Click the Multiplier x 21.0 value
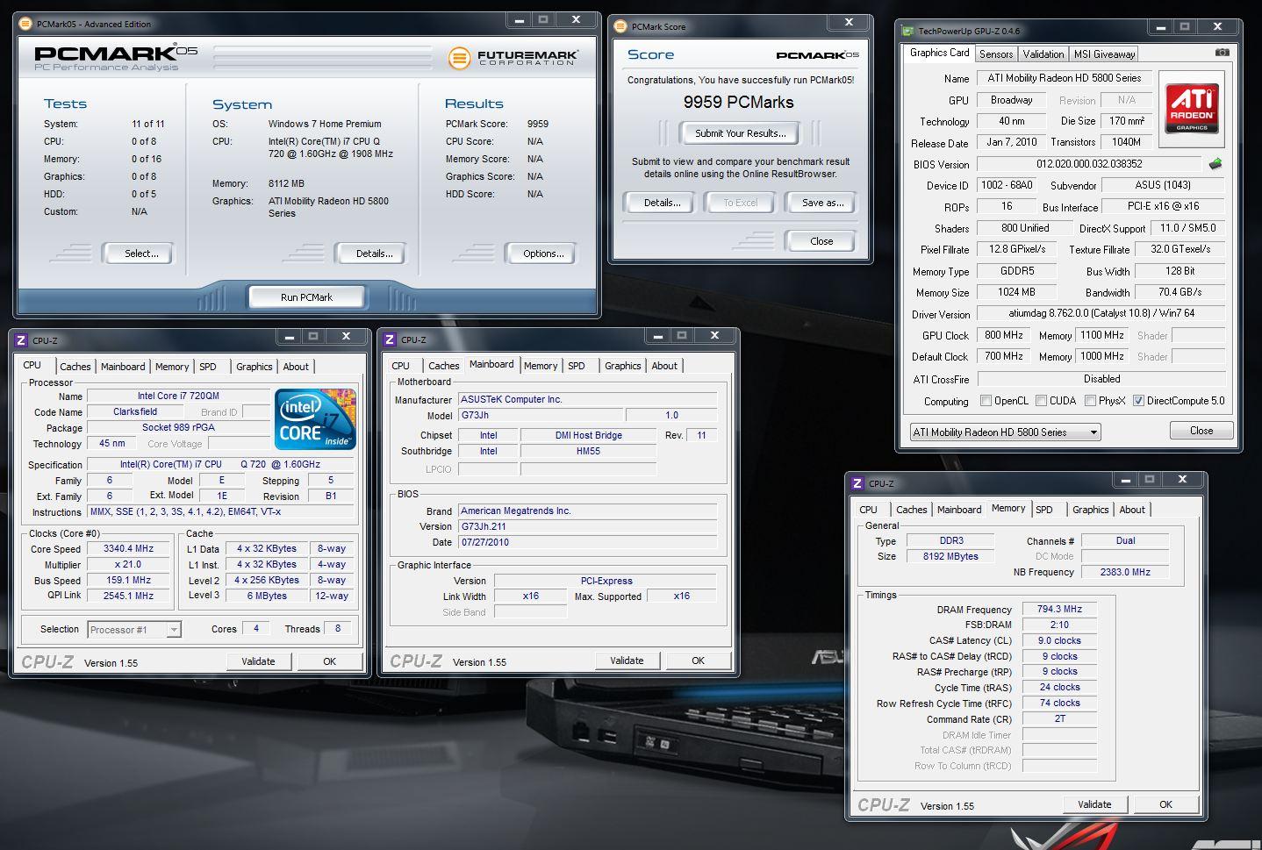The height and width of the screenshot is (850, 1262). click(x=128, y=564)
